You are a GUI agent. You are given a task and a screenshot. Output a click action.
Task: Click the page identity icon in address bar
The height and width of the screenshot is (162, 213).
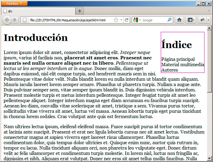coord(25,20)
